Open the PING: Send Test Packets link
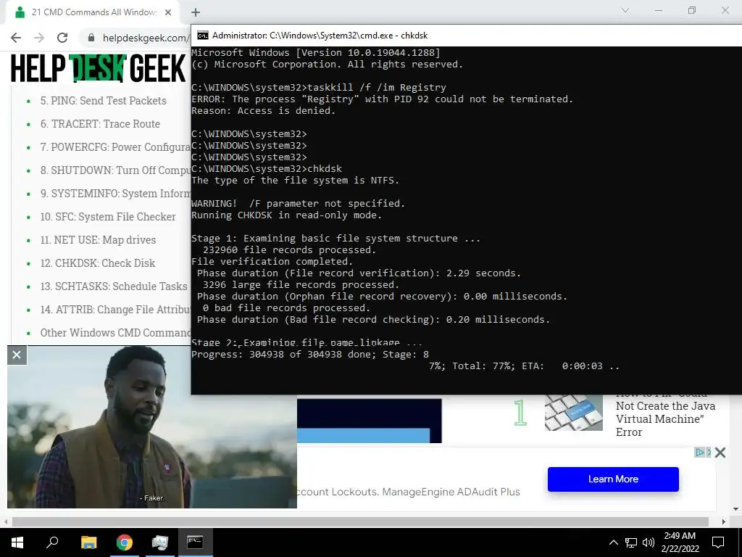The image size is (742, 557). coord(103,100)
